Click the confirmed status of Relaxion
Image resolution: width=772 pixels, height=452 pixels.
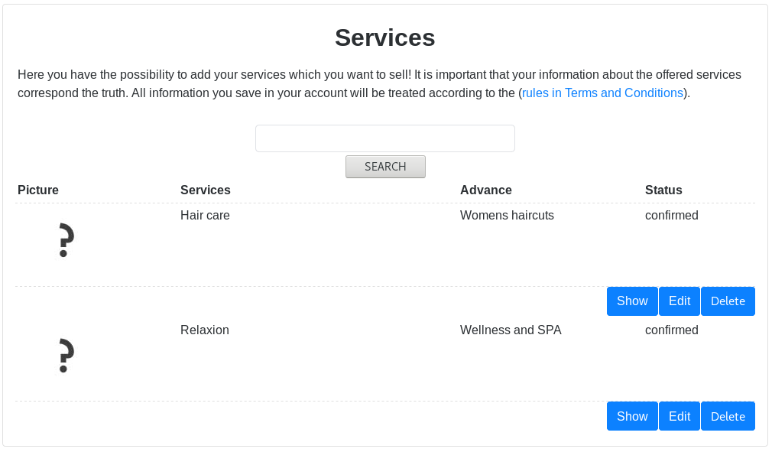pyautogui.click(x=672, y=330)
